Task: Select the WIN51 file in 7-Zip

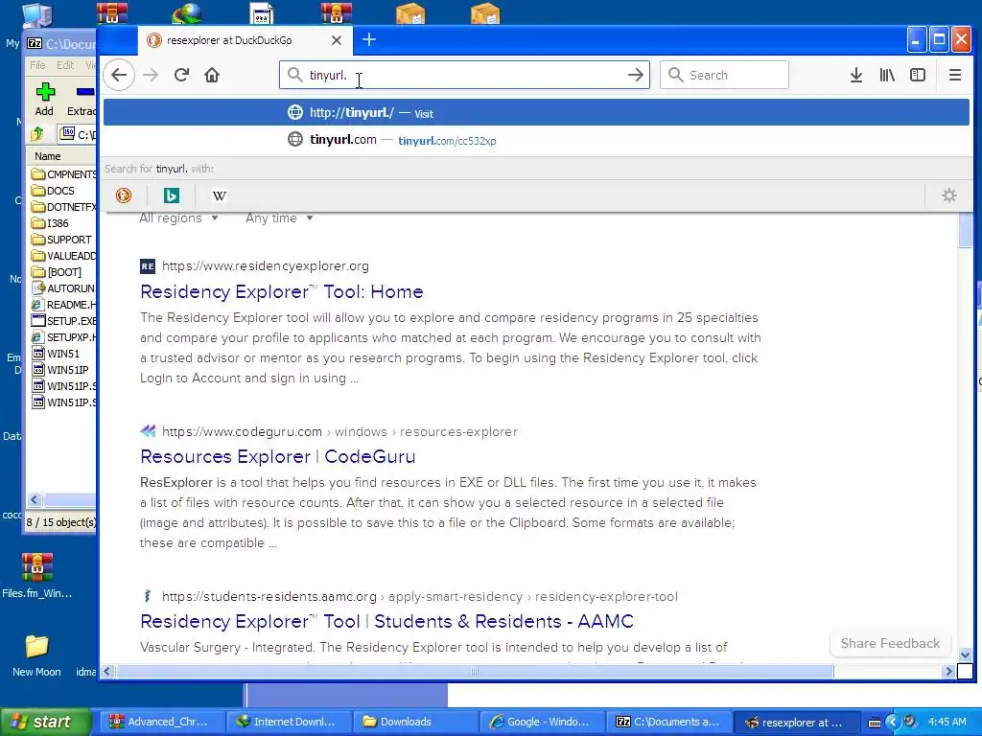Action: pyautogui.click(x=56, y=353)
